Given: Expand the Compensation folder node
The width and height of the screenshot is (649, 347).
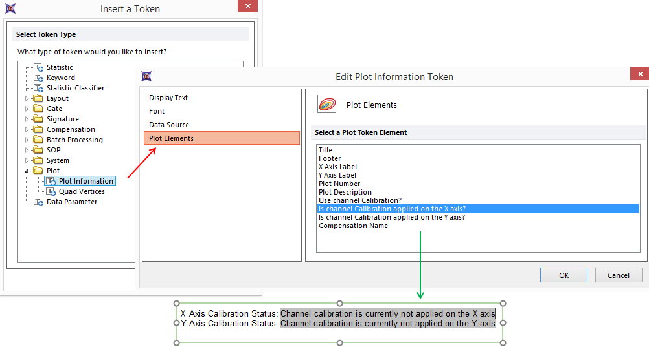Looking at the screenshot, I should (x=27, y=129).
